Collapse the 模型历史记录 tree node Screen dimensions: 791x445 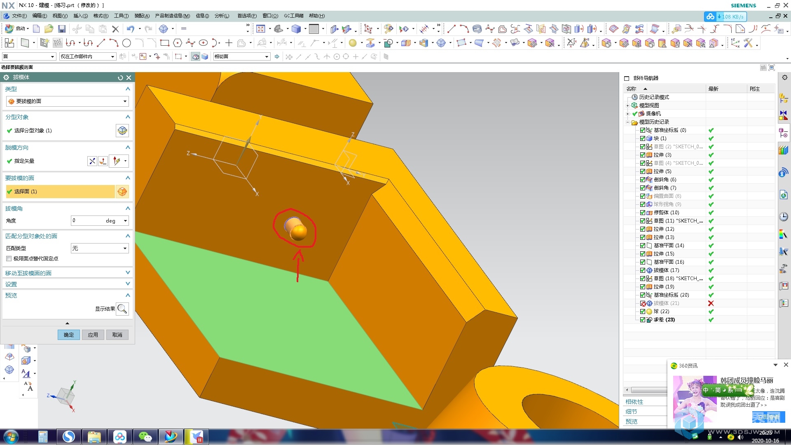(x=628, y=122)
